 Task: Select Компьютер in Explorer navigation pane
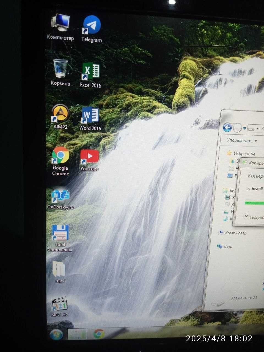(236, 233)
